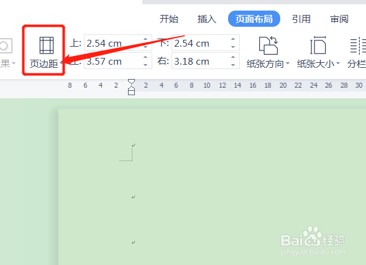Decrease top margin with down arrow

point(145,47)
